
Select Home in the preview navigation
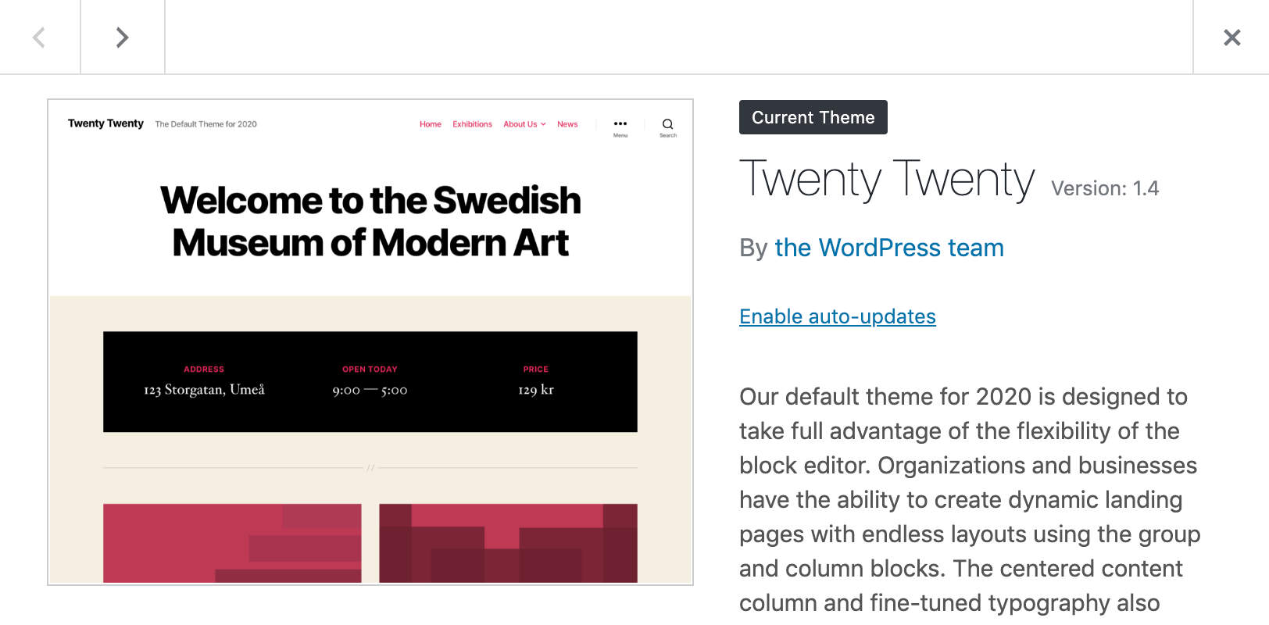point(431,123)
